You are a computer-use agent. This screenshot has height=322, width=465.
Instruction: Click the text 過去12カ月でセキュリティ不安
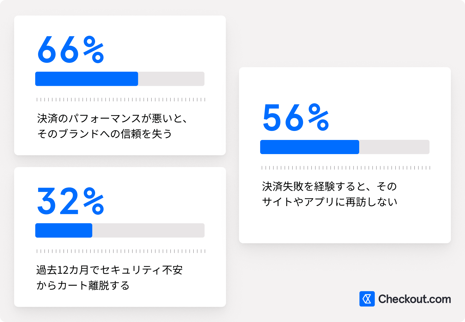(x=109, y=270)
